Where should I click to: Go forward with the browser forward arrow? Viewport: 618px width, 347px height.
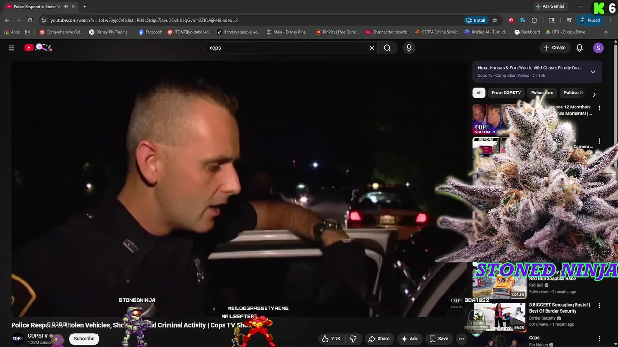pos(18,20)
